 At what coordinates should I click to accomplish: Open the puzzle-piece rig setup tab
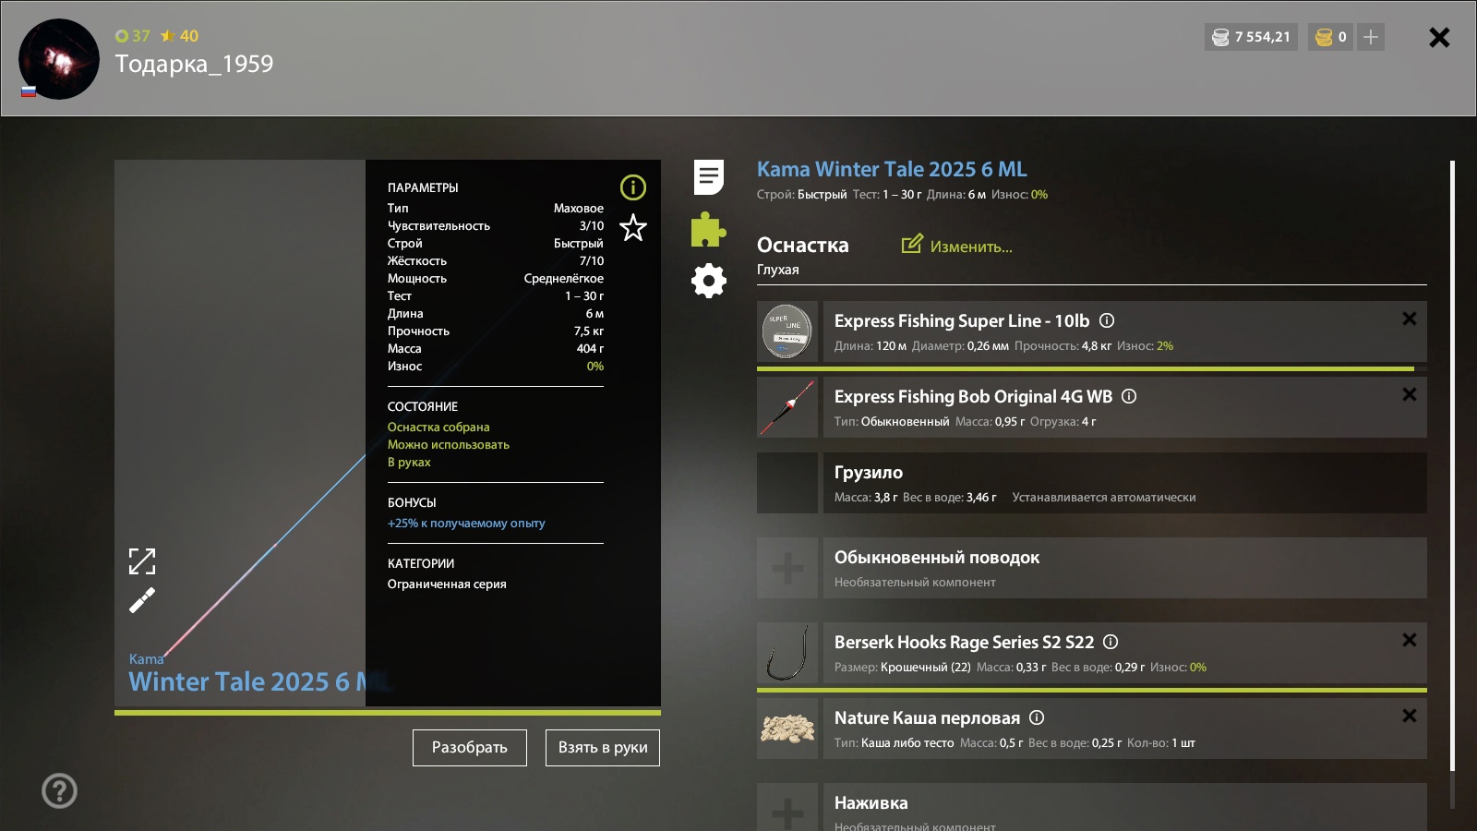[x=708, y=229]
